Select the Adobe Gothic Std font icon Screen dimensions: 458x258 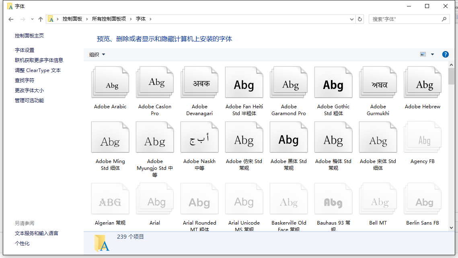pyautogui.click(x=333, y=82)
